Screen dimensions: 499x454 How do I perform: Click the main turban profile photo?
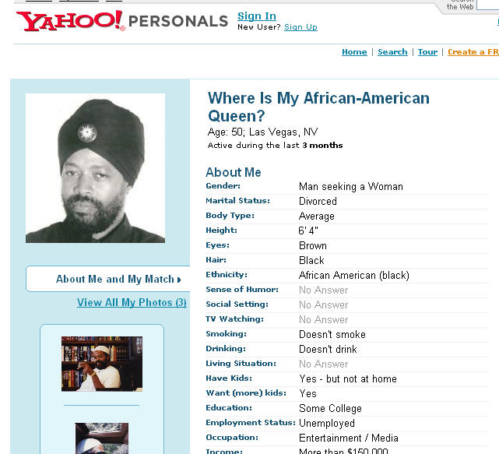(x=95, y=168)
